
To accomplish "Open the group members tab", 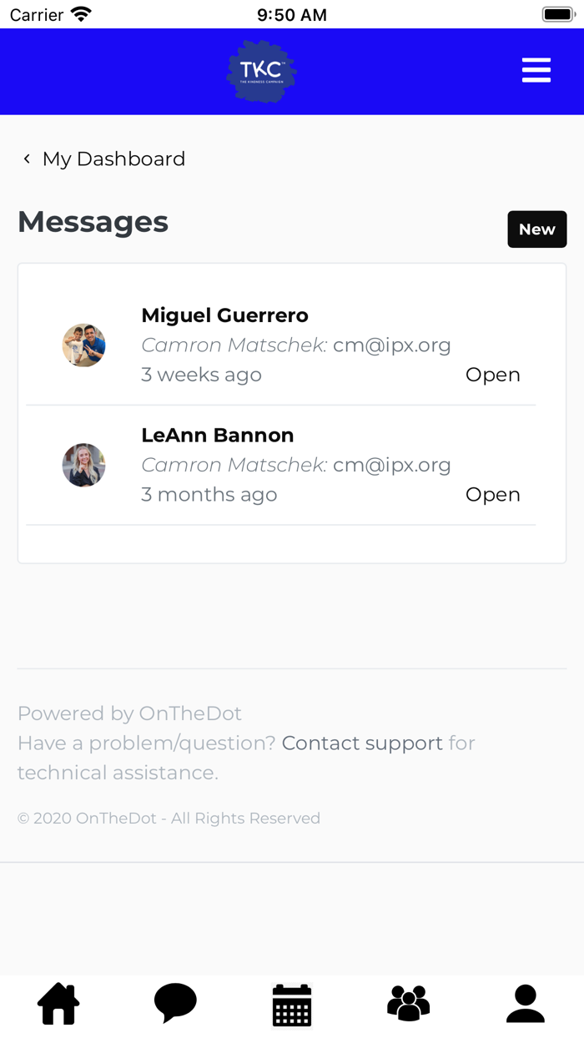I will (x=409, y=1004).
